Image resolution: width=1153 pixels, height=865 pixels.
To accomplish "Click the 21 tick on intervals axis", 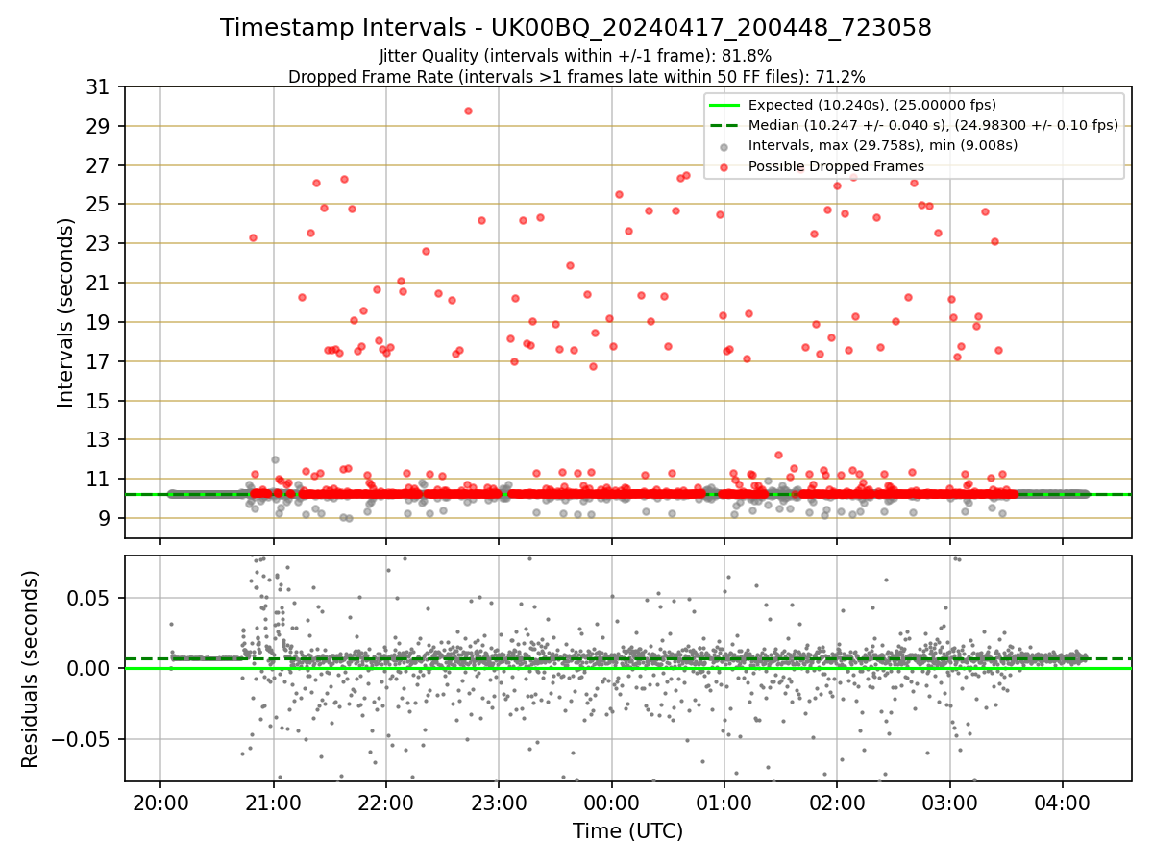I will pos(98,284).
